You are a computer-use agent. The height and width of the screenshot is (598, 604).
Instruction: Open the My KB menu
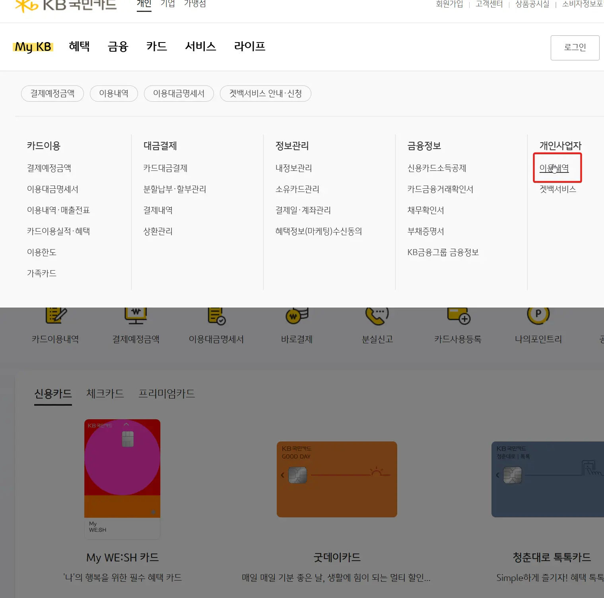click(33, 47)
